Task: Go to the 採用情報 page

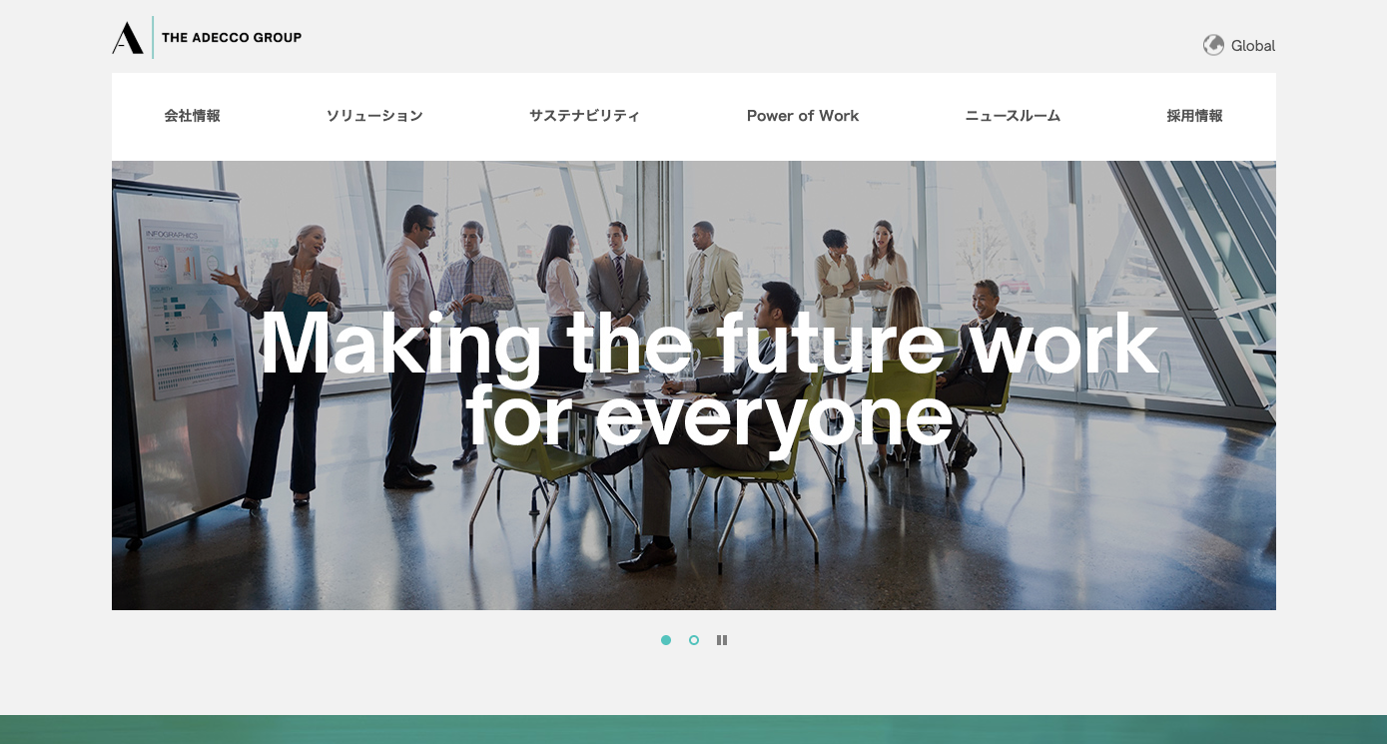Action: [x=1194, y=116]
